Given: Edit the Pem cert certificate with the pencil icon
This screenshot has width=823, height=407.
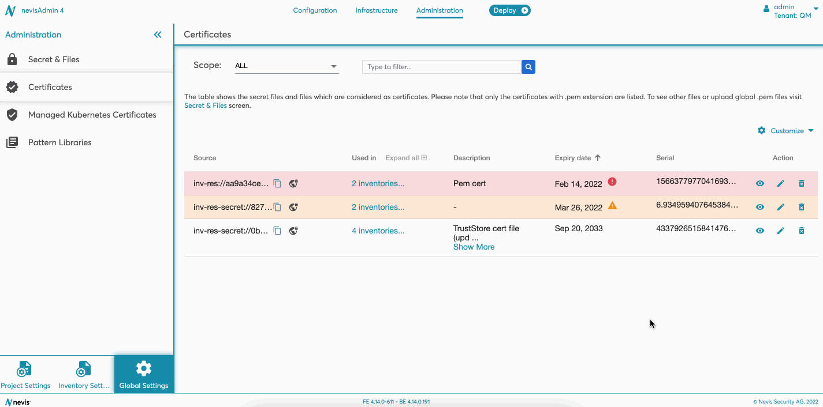Looking at the screenshot, I should tap(781, 183).
